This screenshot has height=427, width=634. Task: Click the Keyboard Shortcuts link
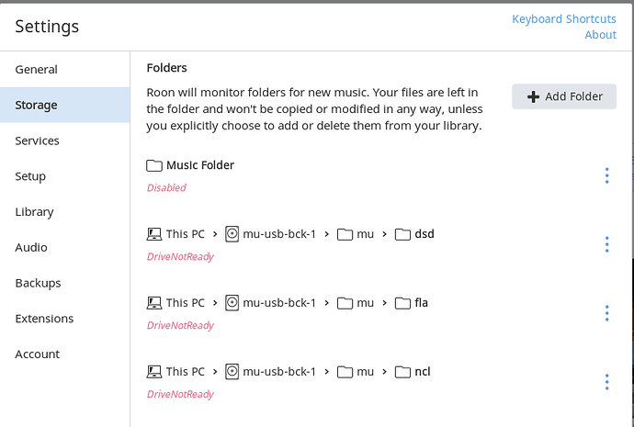[564, 19]
